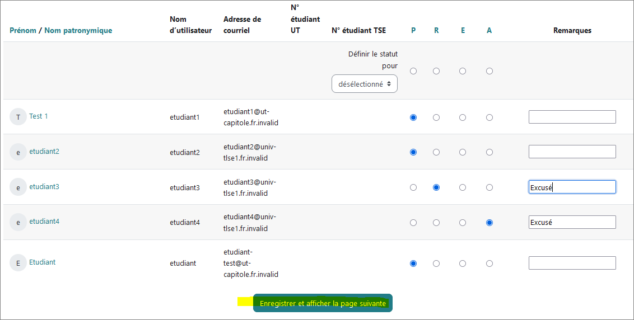The height and width of the screenshot is (320, 634).
Task: Select E status for etudiant3
Action: tap(463, 187)
